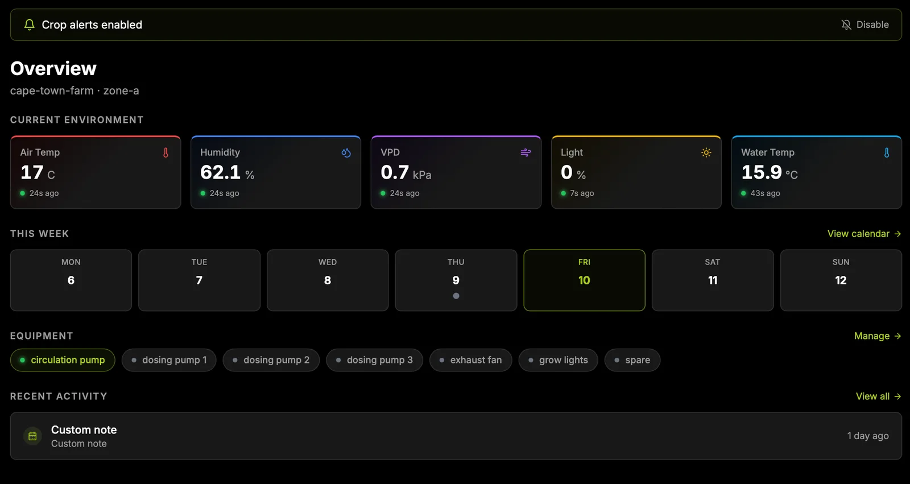Click the cape-town-farm · zone-a subtitle
The image size is (910, 484).
coord(75,91)
